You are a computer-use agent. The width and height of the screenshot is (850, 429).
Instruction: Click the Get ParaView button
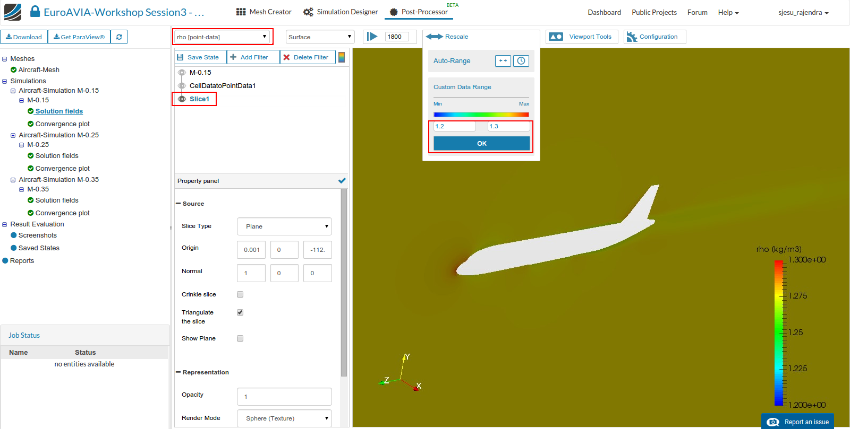(x=79, y=37)
